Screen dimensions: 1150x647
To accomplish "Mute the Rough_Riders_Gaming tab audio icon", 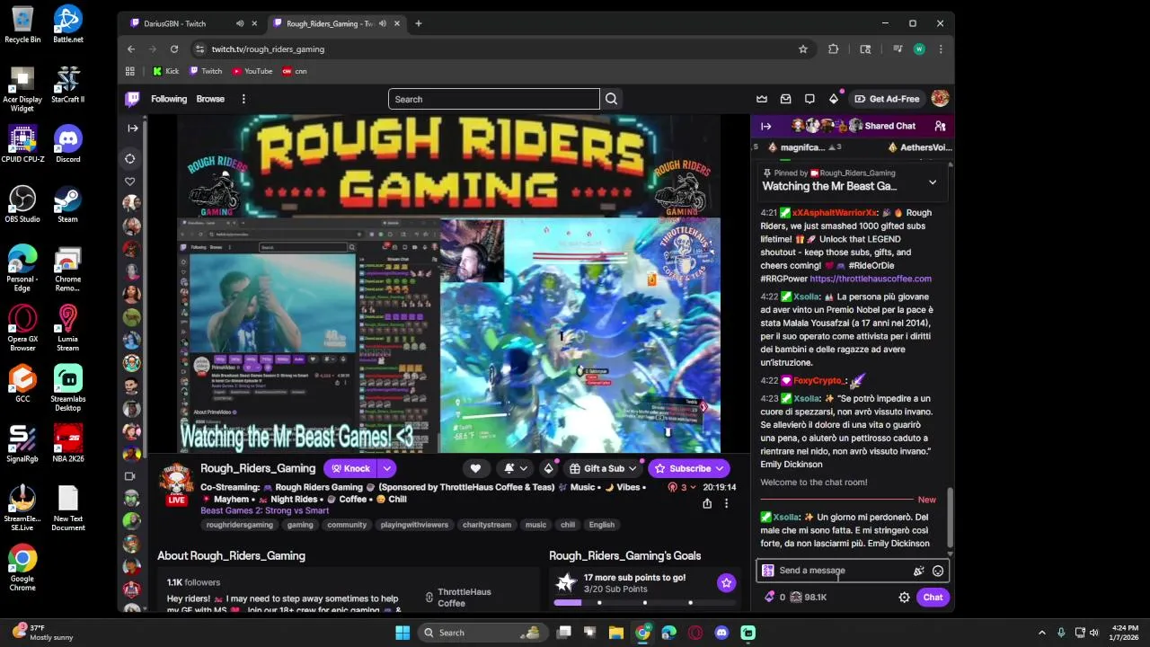I will 383,23.
